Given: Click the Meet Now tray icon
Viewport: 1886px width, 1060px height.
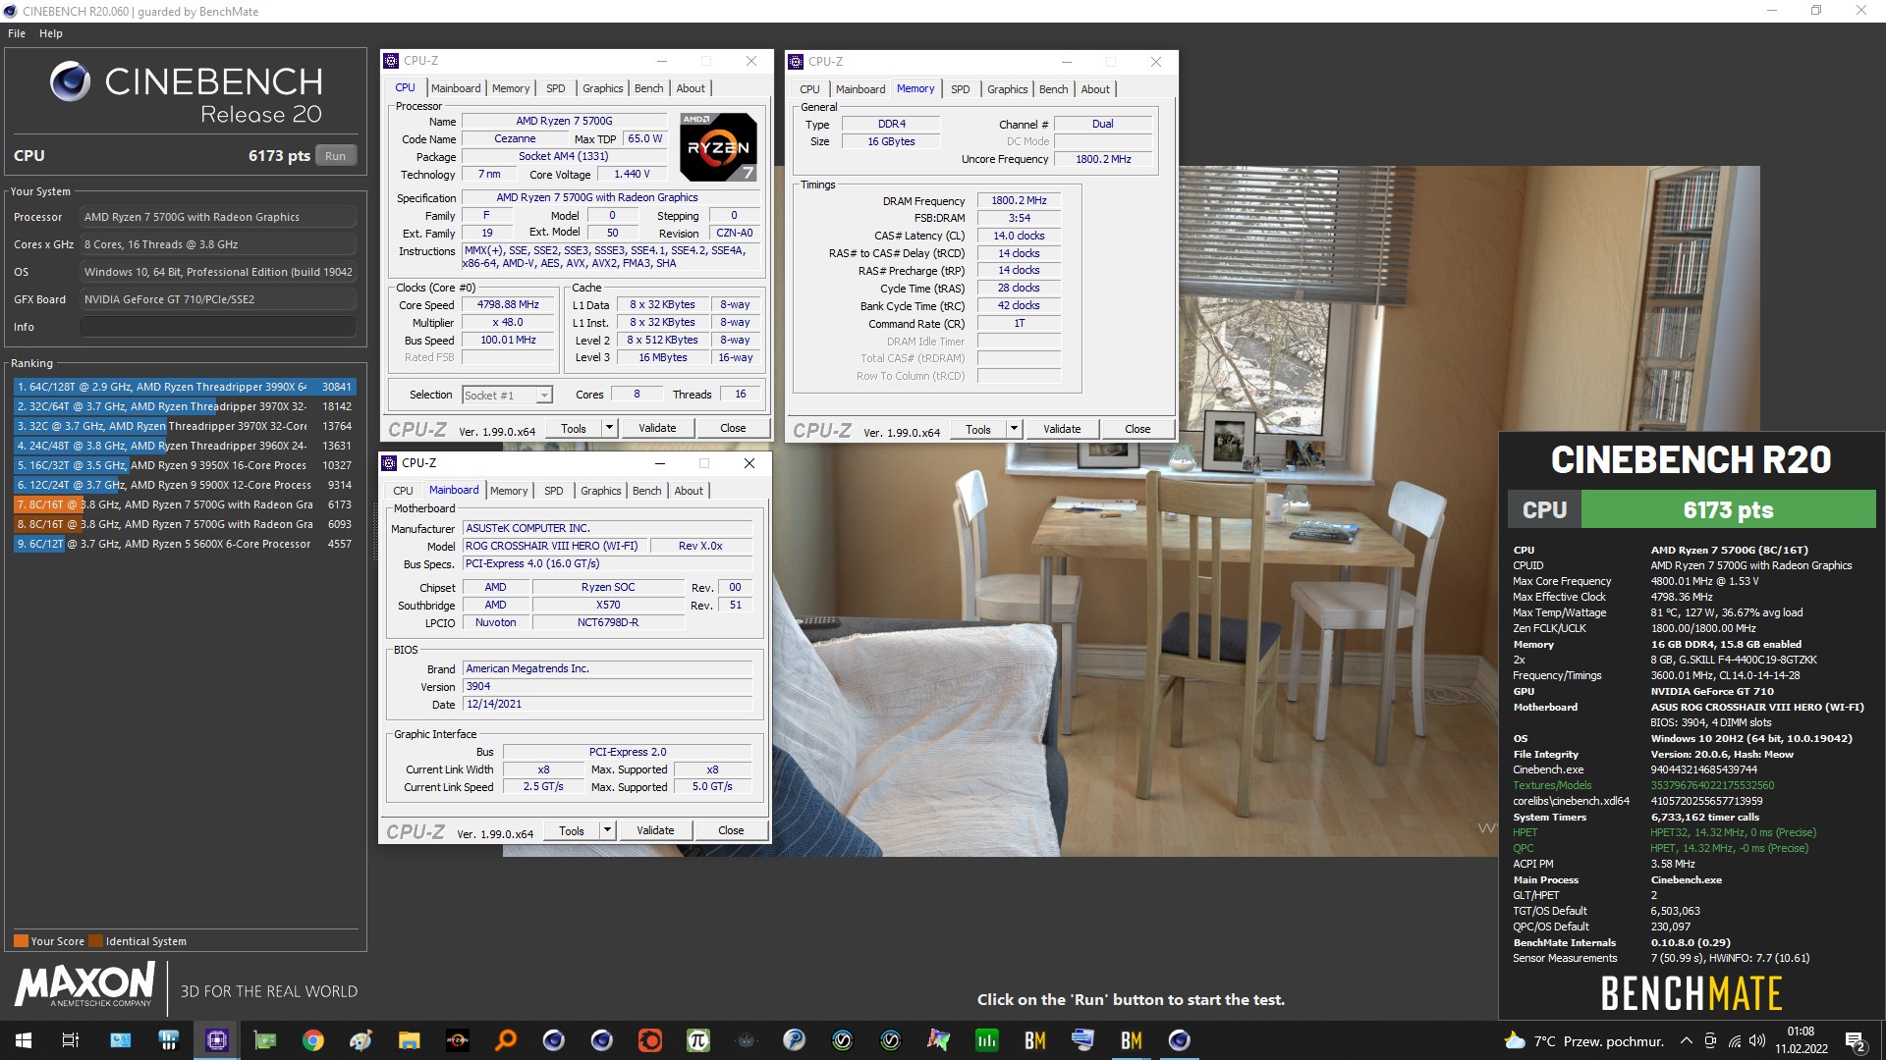Looking at the screenshot, I should tap(1710, 1041).
